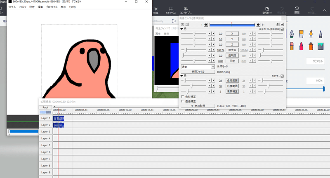Open 履歴 history in Paint 3D
This screenshot has height=178, width=330.
pyautogui.click(x=297, y=10)
